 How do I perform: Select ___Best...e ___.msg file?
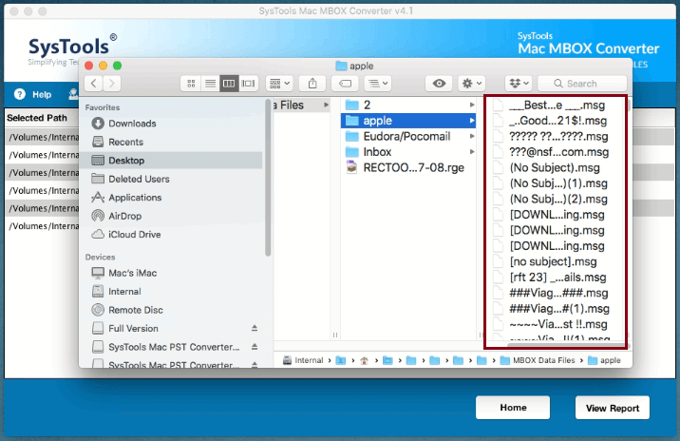coord(556,105)
